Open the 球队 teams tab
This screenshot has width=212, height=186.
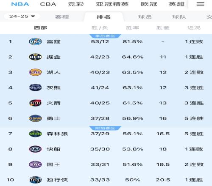pyautogui.click(x=179, y=17)
